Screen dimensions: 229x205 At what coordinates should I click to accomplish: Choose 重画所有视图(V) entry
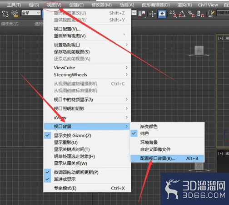(87, 36)
